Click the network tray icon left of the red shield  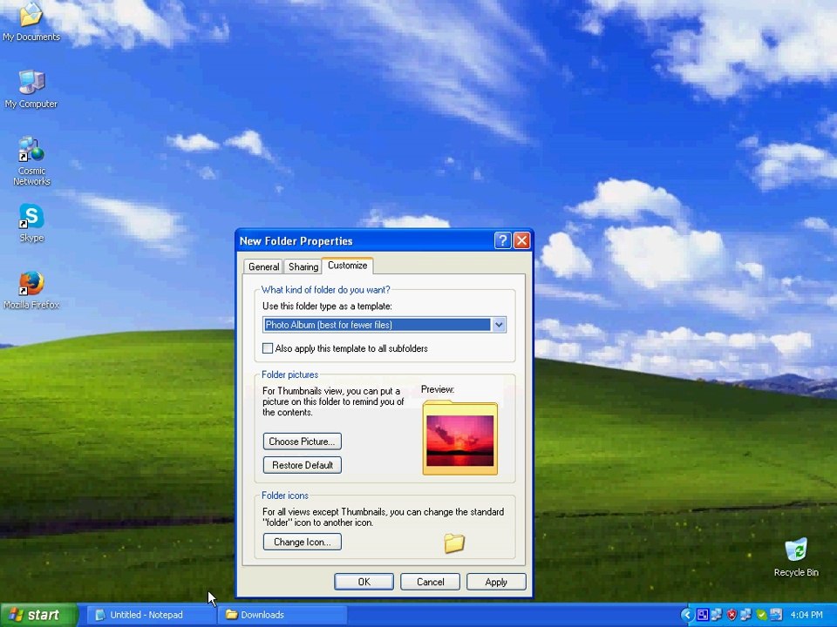[x=717, y=615]
